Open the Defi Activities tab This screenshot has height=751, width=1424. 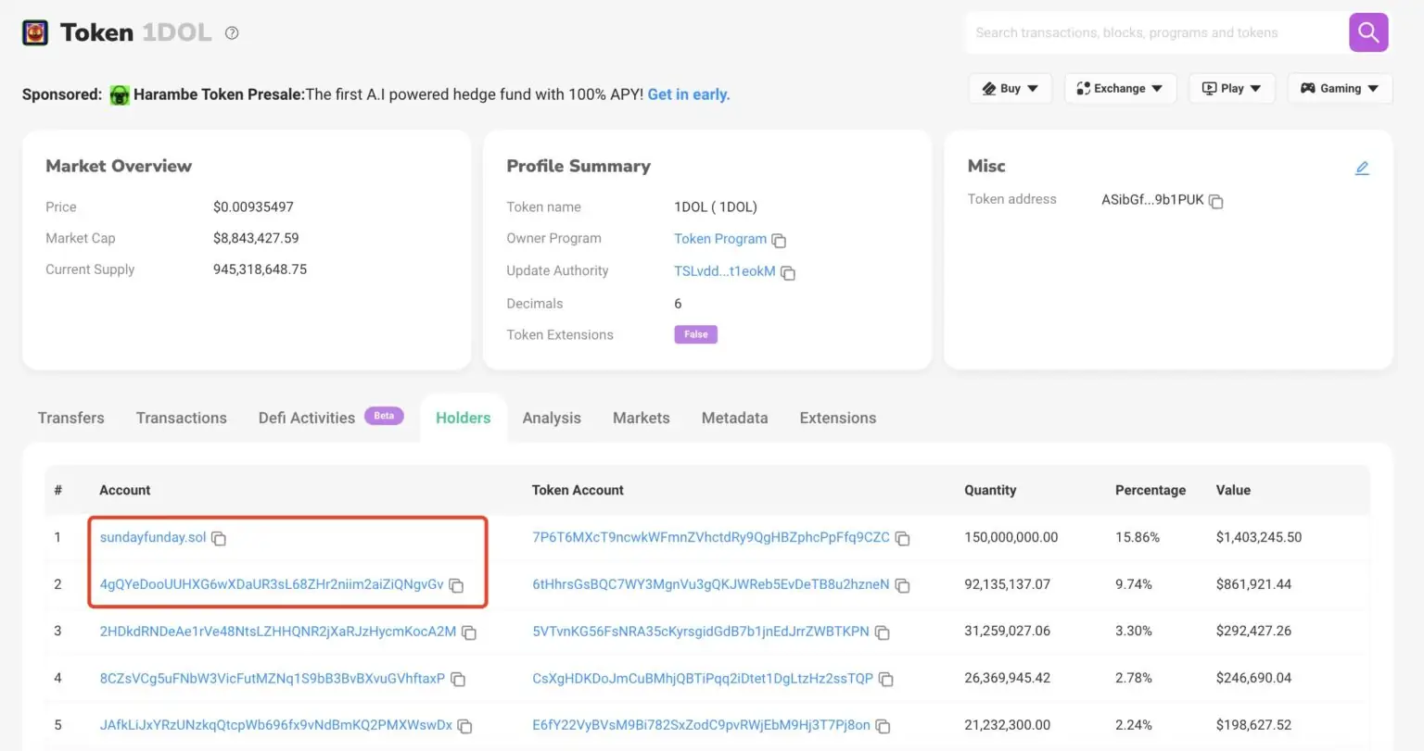307,418
